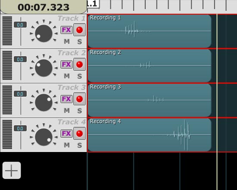Select Track 4 volume value 0.0

[x=20, y=128]
